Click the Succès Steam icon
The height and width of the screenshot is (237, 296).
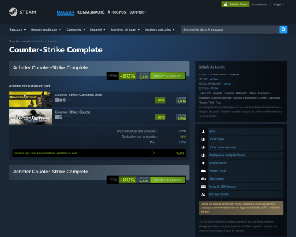[203, 163]
